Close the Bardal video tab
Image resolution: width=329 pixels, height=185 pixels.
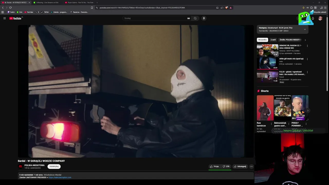[x=29, y=3]
